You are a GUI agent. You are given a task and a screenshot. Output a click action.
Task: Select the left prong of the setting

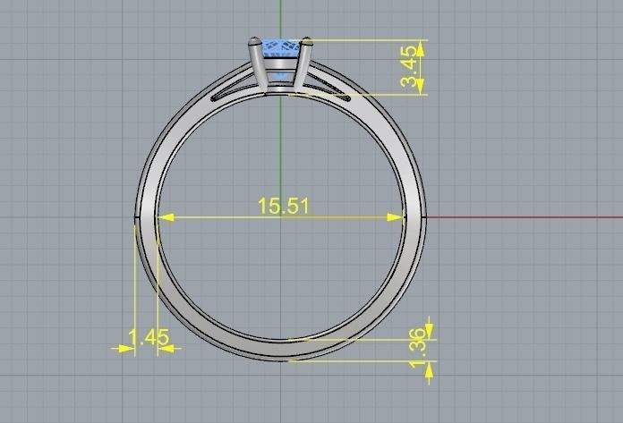tap(259, 63)
